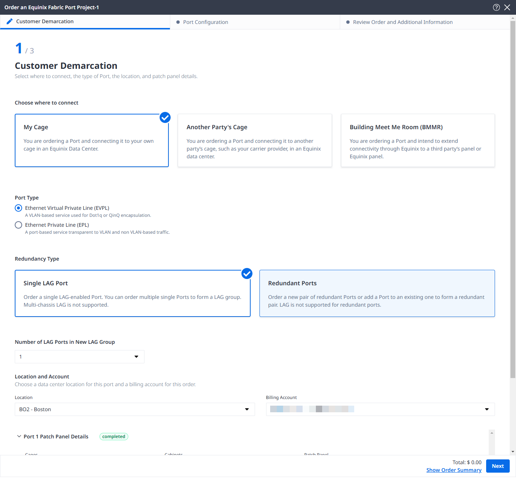Click the pencil icon on Customer Demarcation tab
This screenshot has height=480, width=516.
(x=10, y=21)
